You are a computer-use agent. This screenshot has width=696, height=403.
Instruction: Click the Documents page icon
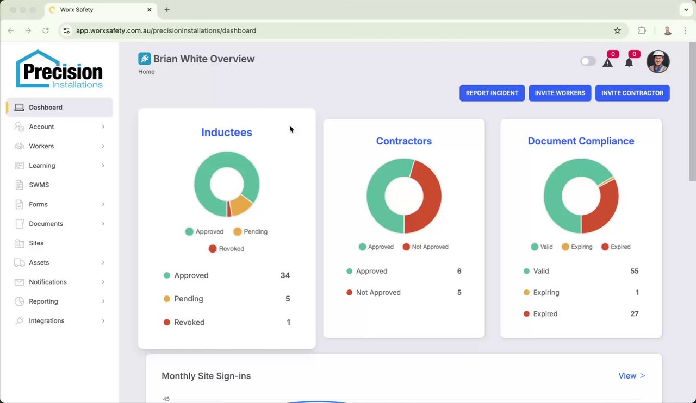coord(20,224)
